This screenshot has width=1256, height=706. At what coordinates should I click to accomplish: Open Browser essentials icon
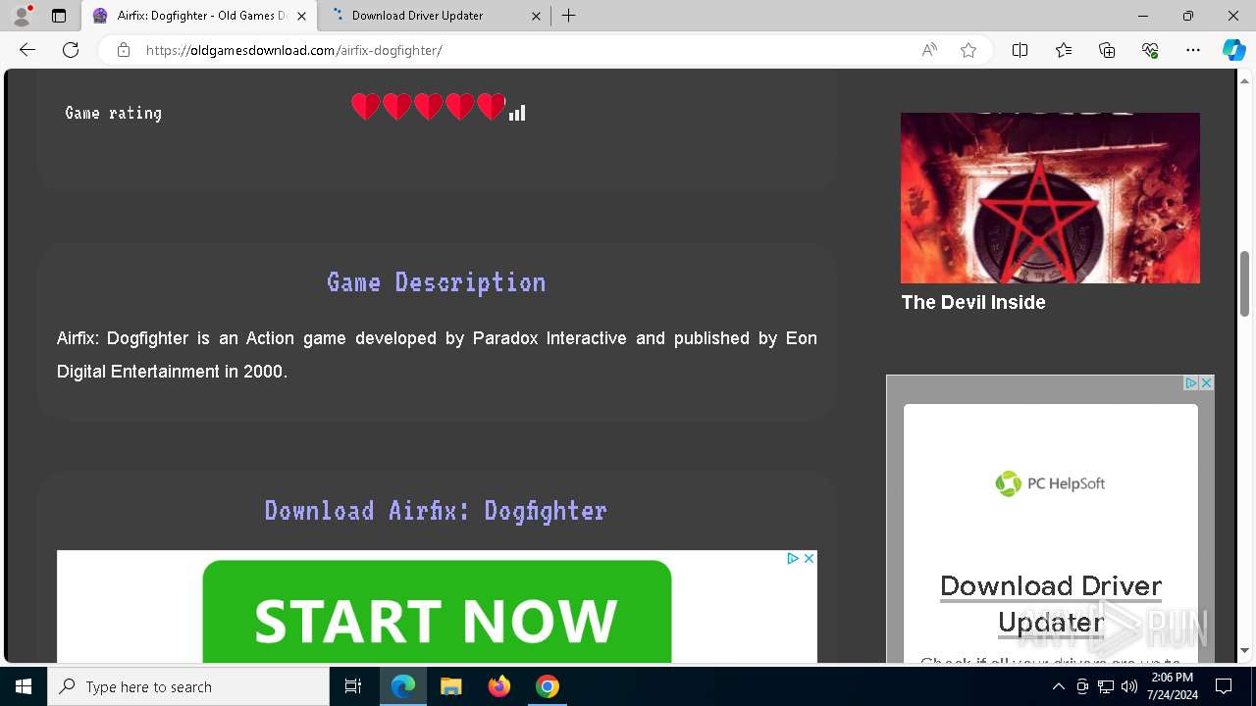coord(1150,50)
